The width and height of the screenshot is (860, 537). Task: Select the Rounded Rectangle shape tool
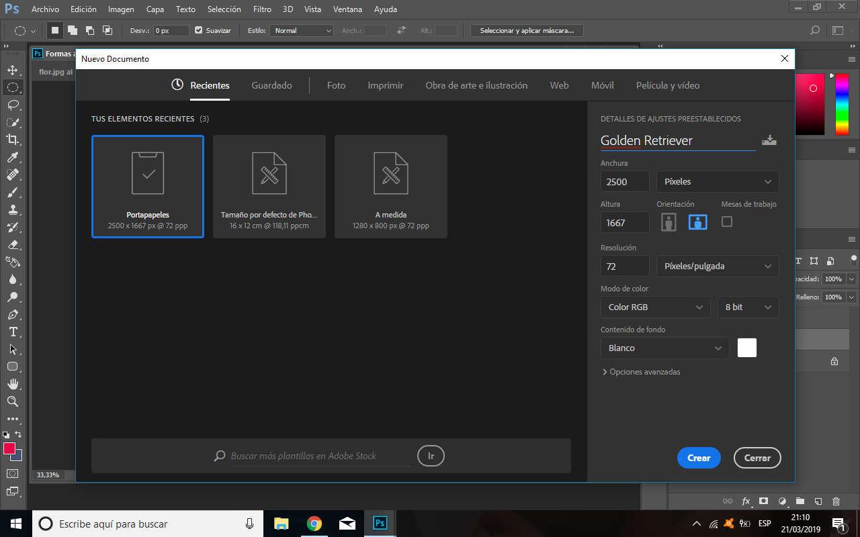12,367
